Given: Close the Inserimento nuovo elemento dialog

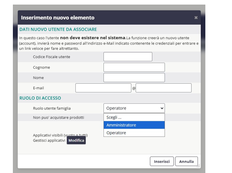Looking at the screenshot, I should point(196,18).
